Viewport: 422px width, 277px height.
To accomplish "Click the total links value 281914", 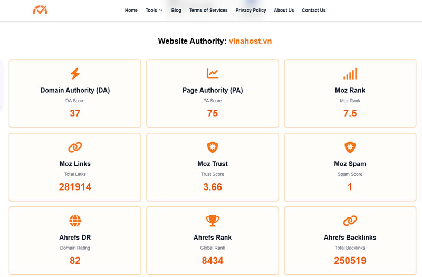I will [75, 187].
